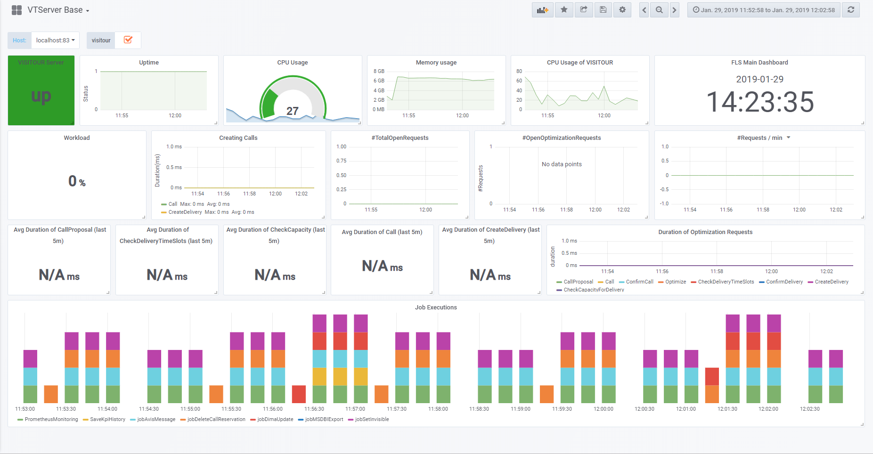Click the #TotalOpenRequests panel title

pyautogui.click(x=400, y=138)
